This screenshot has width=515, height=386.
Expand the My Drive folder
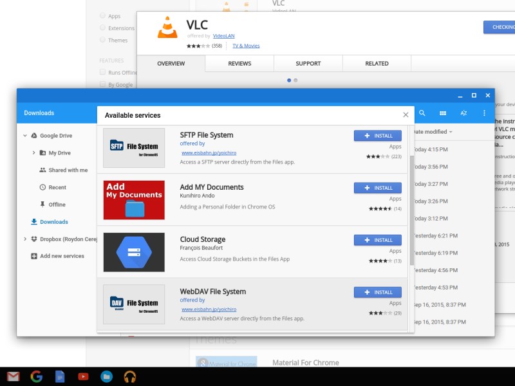click(x=33, y=152)
